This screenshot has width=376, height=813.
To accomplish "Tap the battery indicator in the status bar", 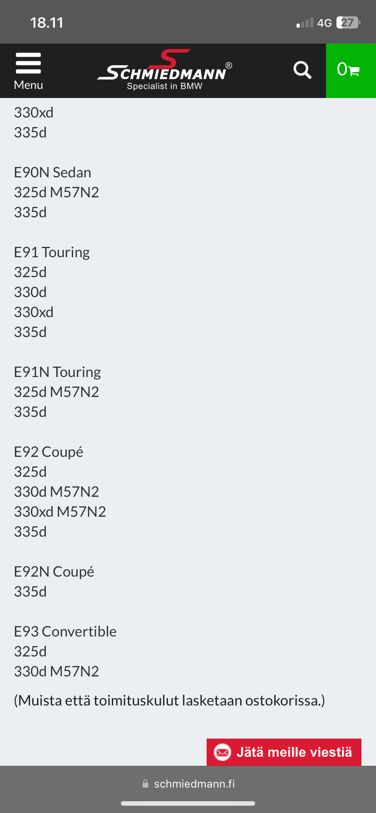I will tap(348, 23).
